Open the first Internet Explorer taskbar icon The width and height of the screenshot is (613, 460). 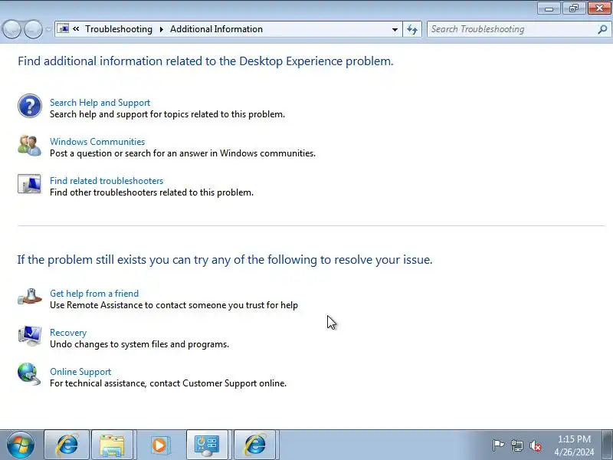click(x=67, y=445)
